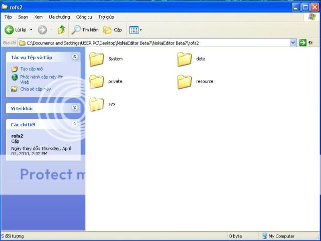Expand the Vị trí khác panel
Image resolution: width=321 pixels, height=241 pixels.
coord(75,108)
